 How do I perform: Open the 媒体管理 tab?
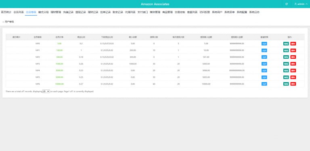(155, 12)
